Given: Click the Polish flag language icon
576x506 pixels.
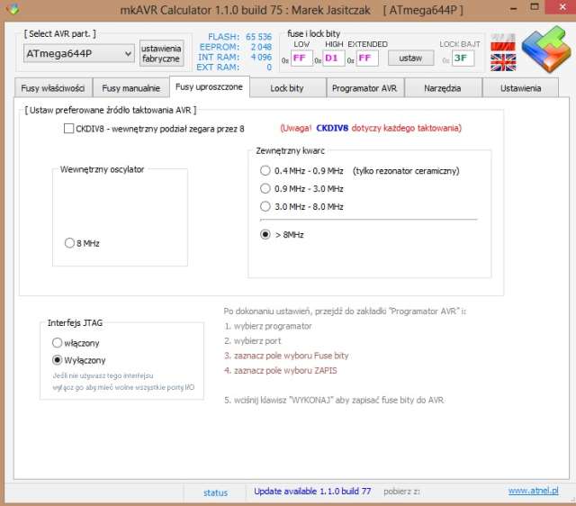Looking at the screenshot, I should 502,42.
